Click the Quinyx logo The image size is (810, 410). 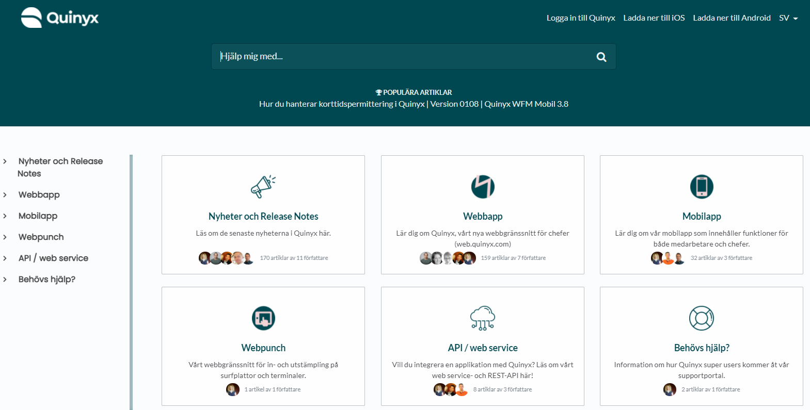60,18
